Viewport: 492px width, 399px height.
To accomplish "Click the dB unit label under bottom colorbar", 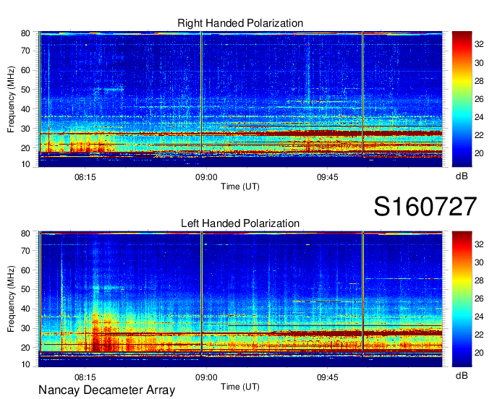I will tap(462, 375).
